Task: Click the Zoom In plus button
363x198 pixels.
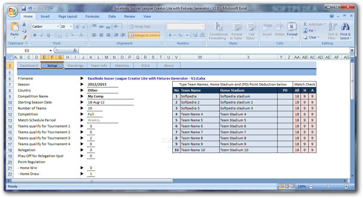Action: click(346, 186)
